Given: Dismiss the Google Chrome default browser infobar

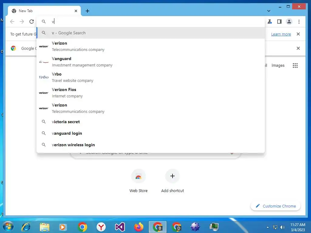Looking at the screenshot, I should point(298,48).
